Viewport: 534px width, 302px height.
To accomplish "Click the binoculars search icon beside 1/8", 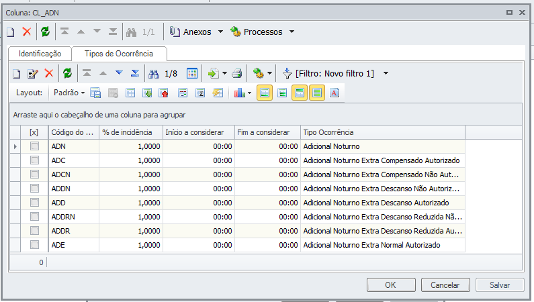I will point(154,73).
